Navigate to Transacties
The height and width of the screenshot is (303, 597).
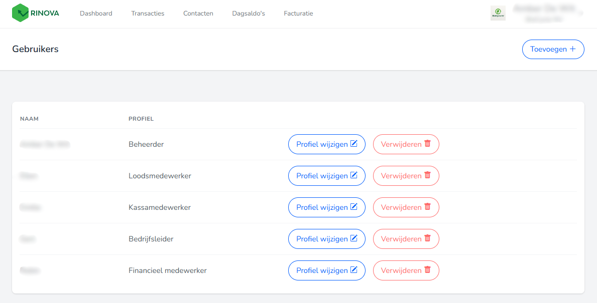point(148,14)
